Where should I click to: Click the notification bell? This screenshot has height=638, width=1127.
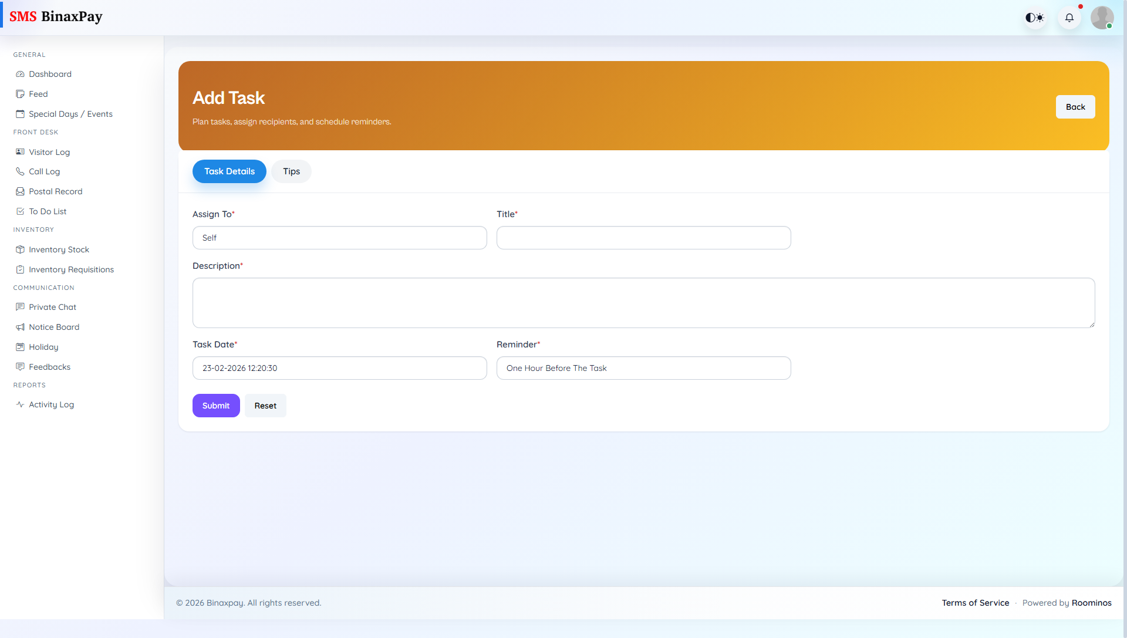pos(1069,18)
